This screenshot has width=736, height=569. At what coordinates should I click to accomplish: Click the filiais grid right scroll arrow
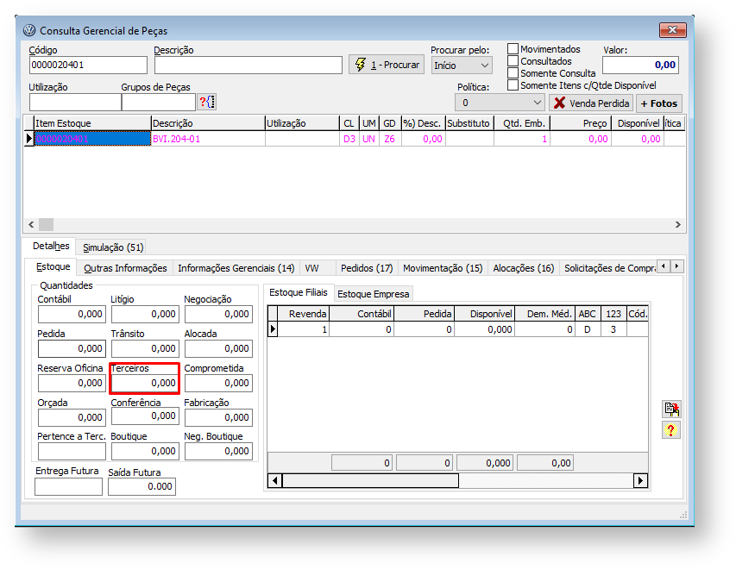click(x=640, y=480)
